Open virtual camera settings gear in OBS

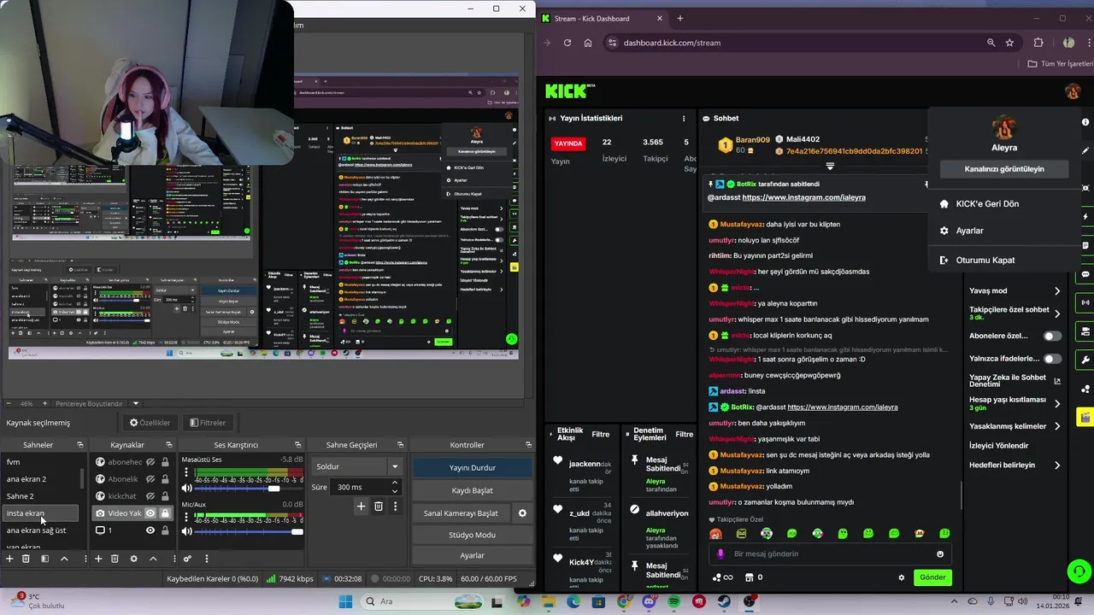(x=522, y=513)
